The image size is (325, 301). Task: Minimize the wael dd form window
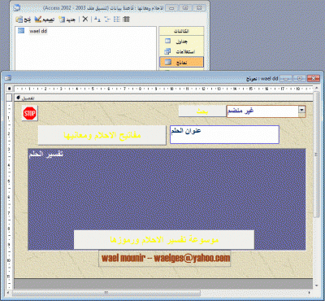286,78
